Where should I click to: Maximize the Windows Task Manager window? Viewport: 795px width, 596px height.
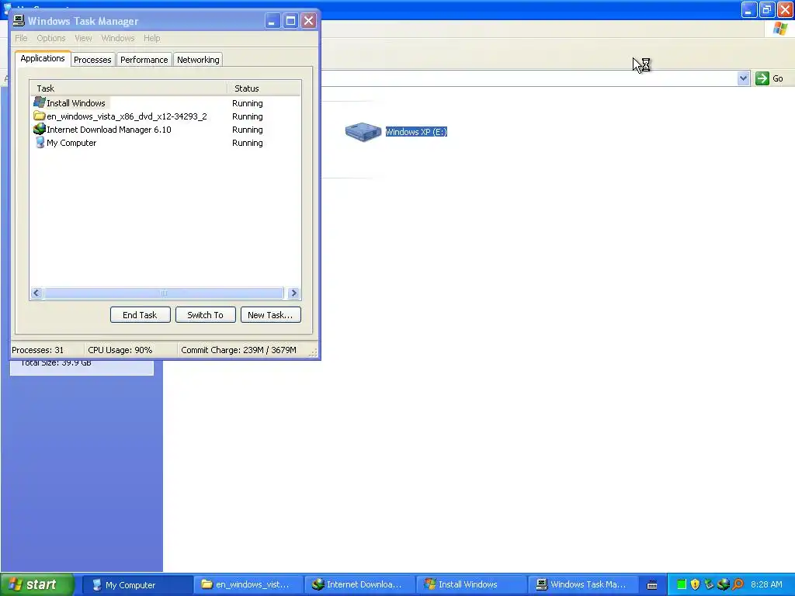coord(290,21)
